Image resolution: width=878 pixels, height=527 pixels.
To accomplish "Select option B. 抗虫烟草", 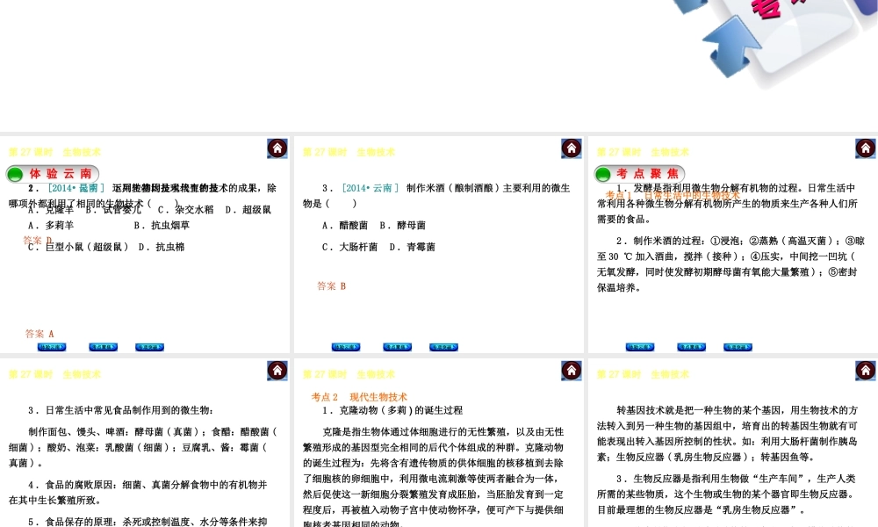I will [162, 225].
